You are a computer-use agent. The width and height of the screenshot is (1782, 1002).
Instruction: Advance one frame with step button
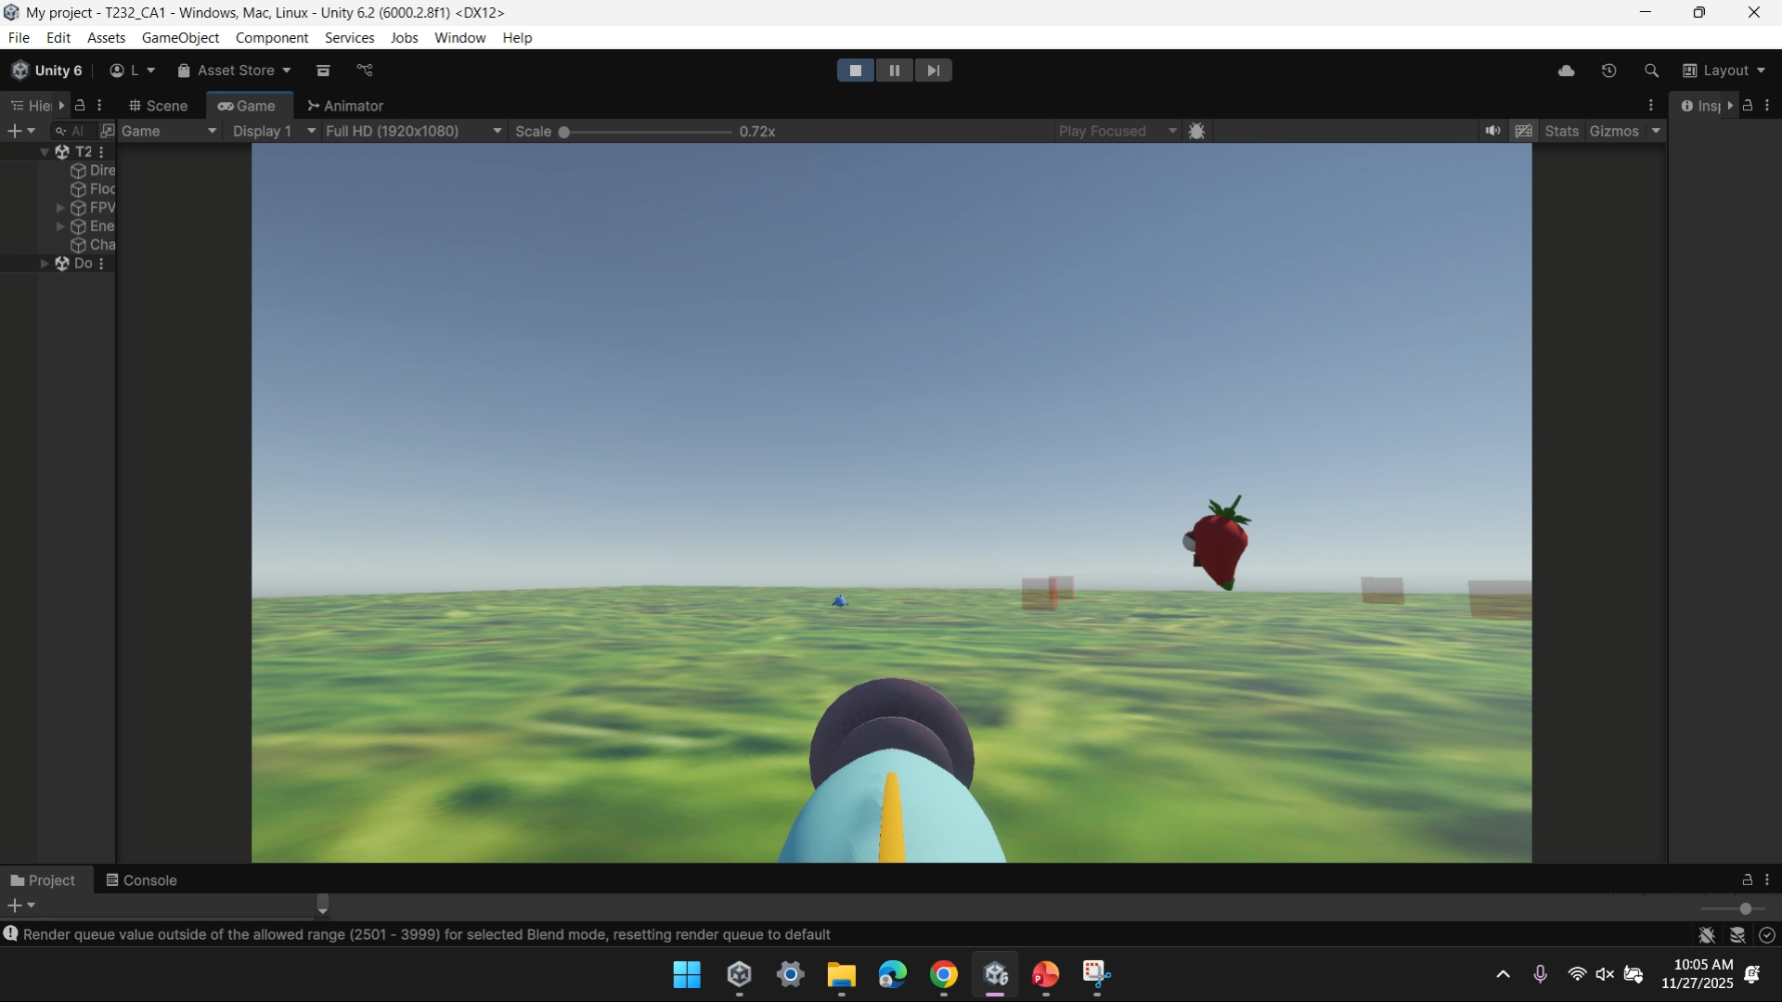[x=933, y=71]
